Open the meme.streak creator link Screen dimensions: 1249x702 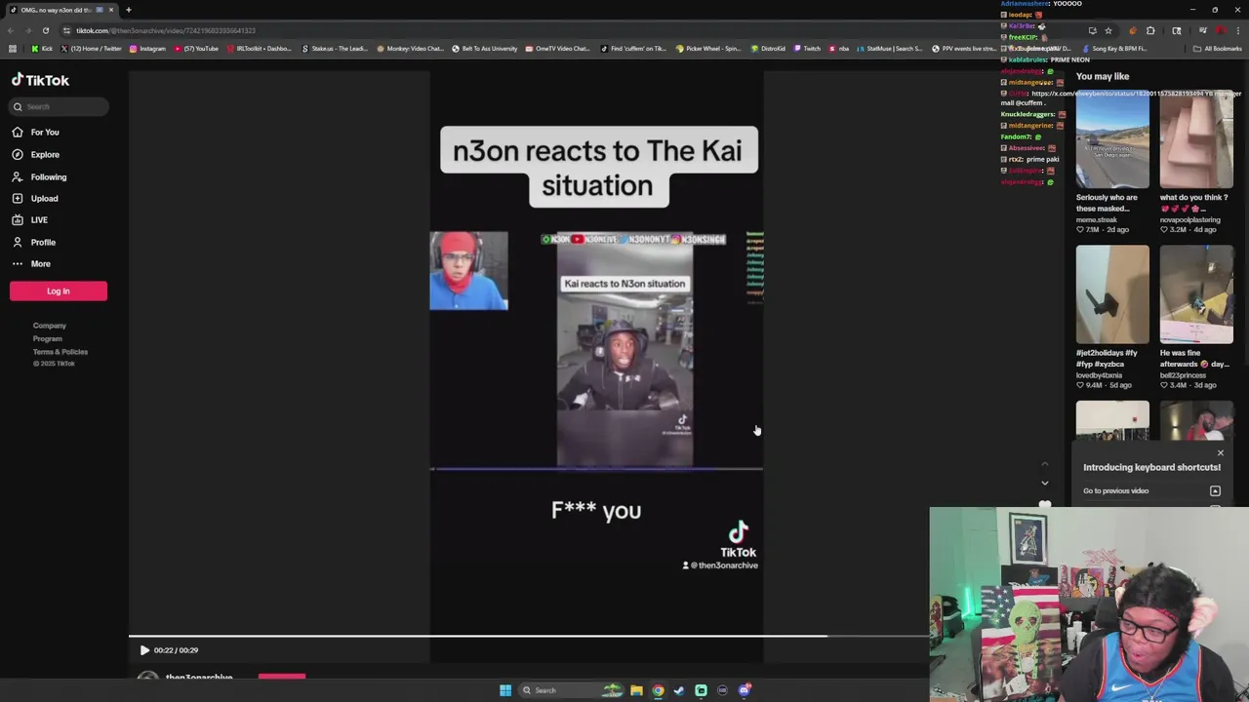click(x=1097, y=219)
